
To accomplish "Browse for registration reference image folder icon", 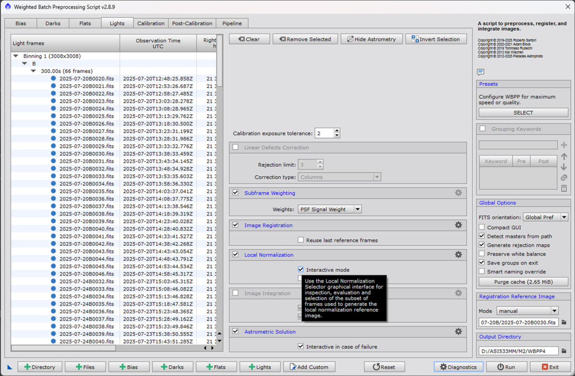I will (x=564, y=322).
